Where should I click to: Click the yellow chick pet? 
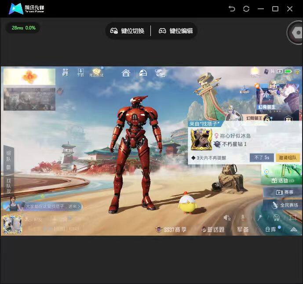coord(187,203)
